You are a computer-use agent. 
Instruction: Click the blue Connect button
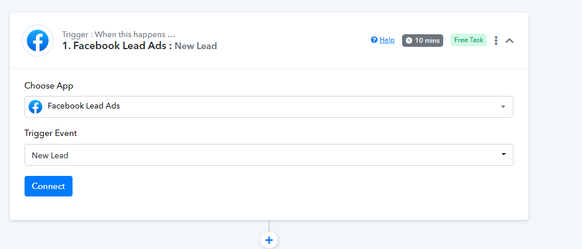[49, 186]
